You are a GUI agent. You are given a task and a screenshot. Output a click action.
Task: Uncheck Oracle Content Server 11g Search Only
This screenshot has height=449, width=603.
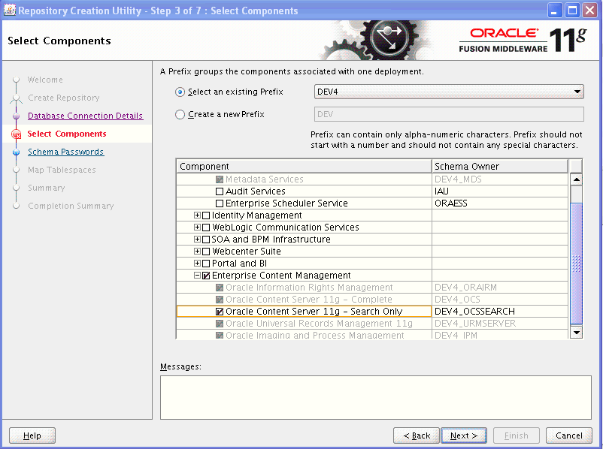pyautogui.click(x=220, y=312)
